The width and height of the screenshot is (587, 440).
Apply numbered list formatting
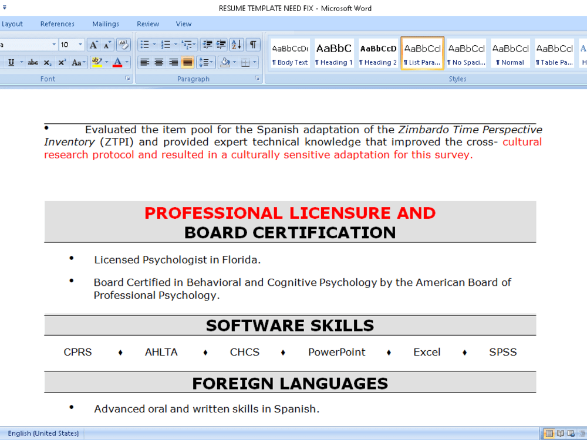tap(166, 45)
